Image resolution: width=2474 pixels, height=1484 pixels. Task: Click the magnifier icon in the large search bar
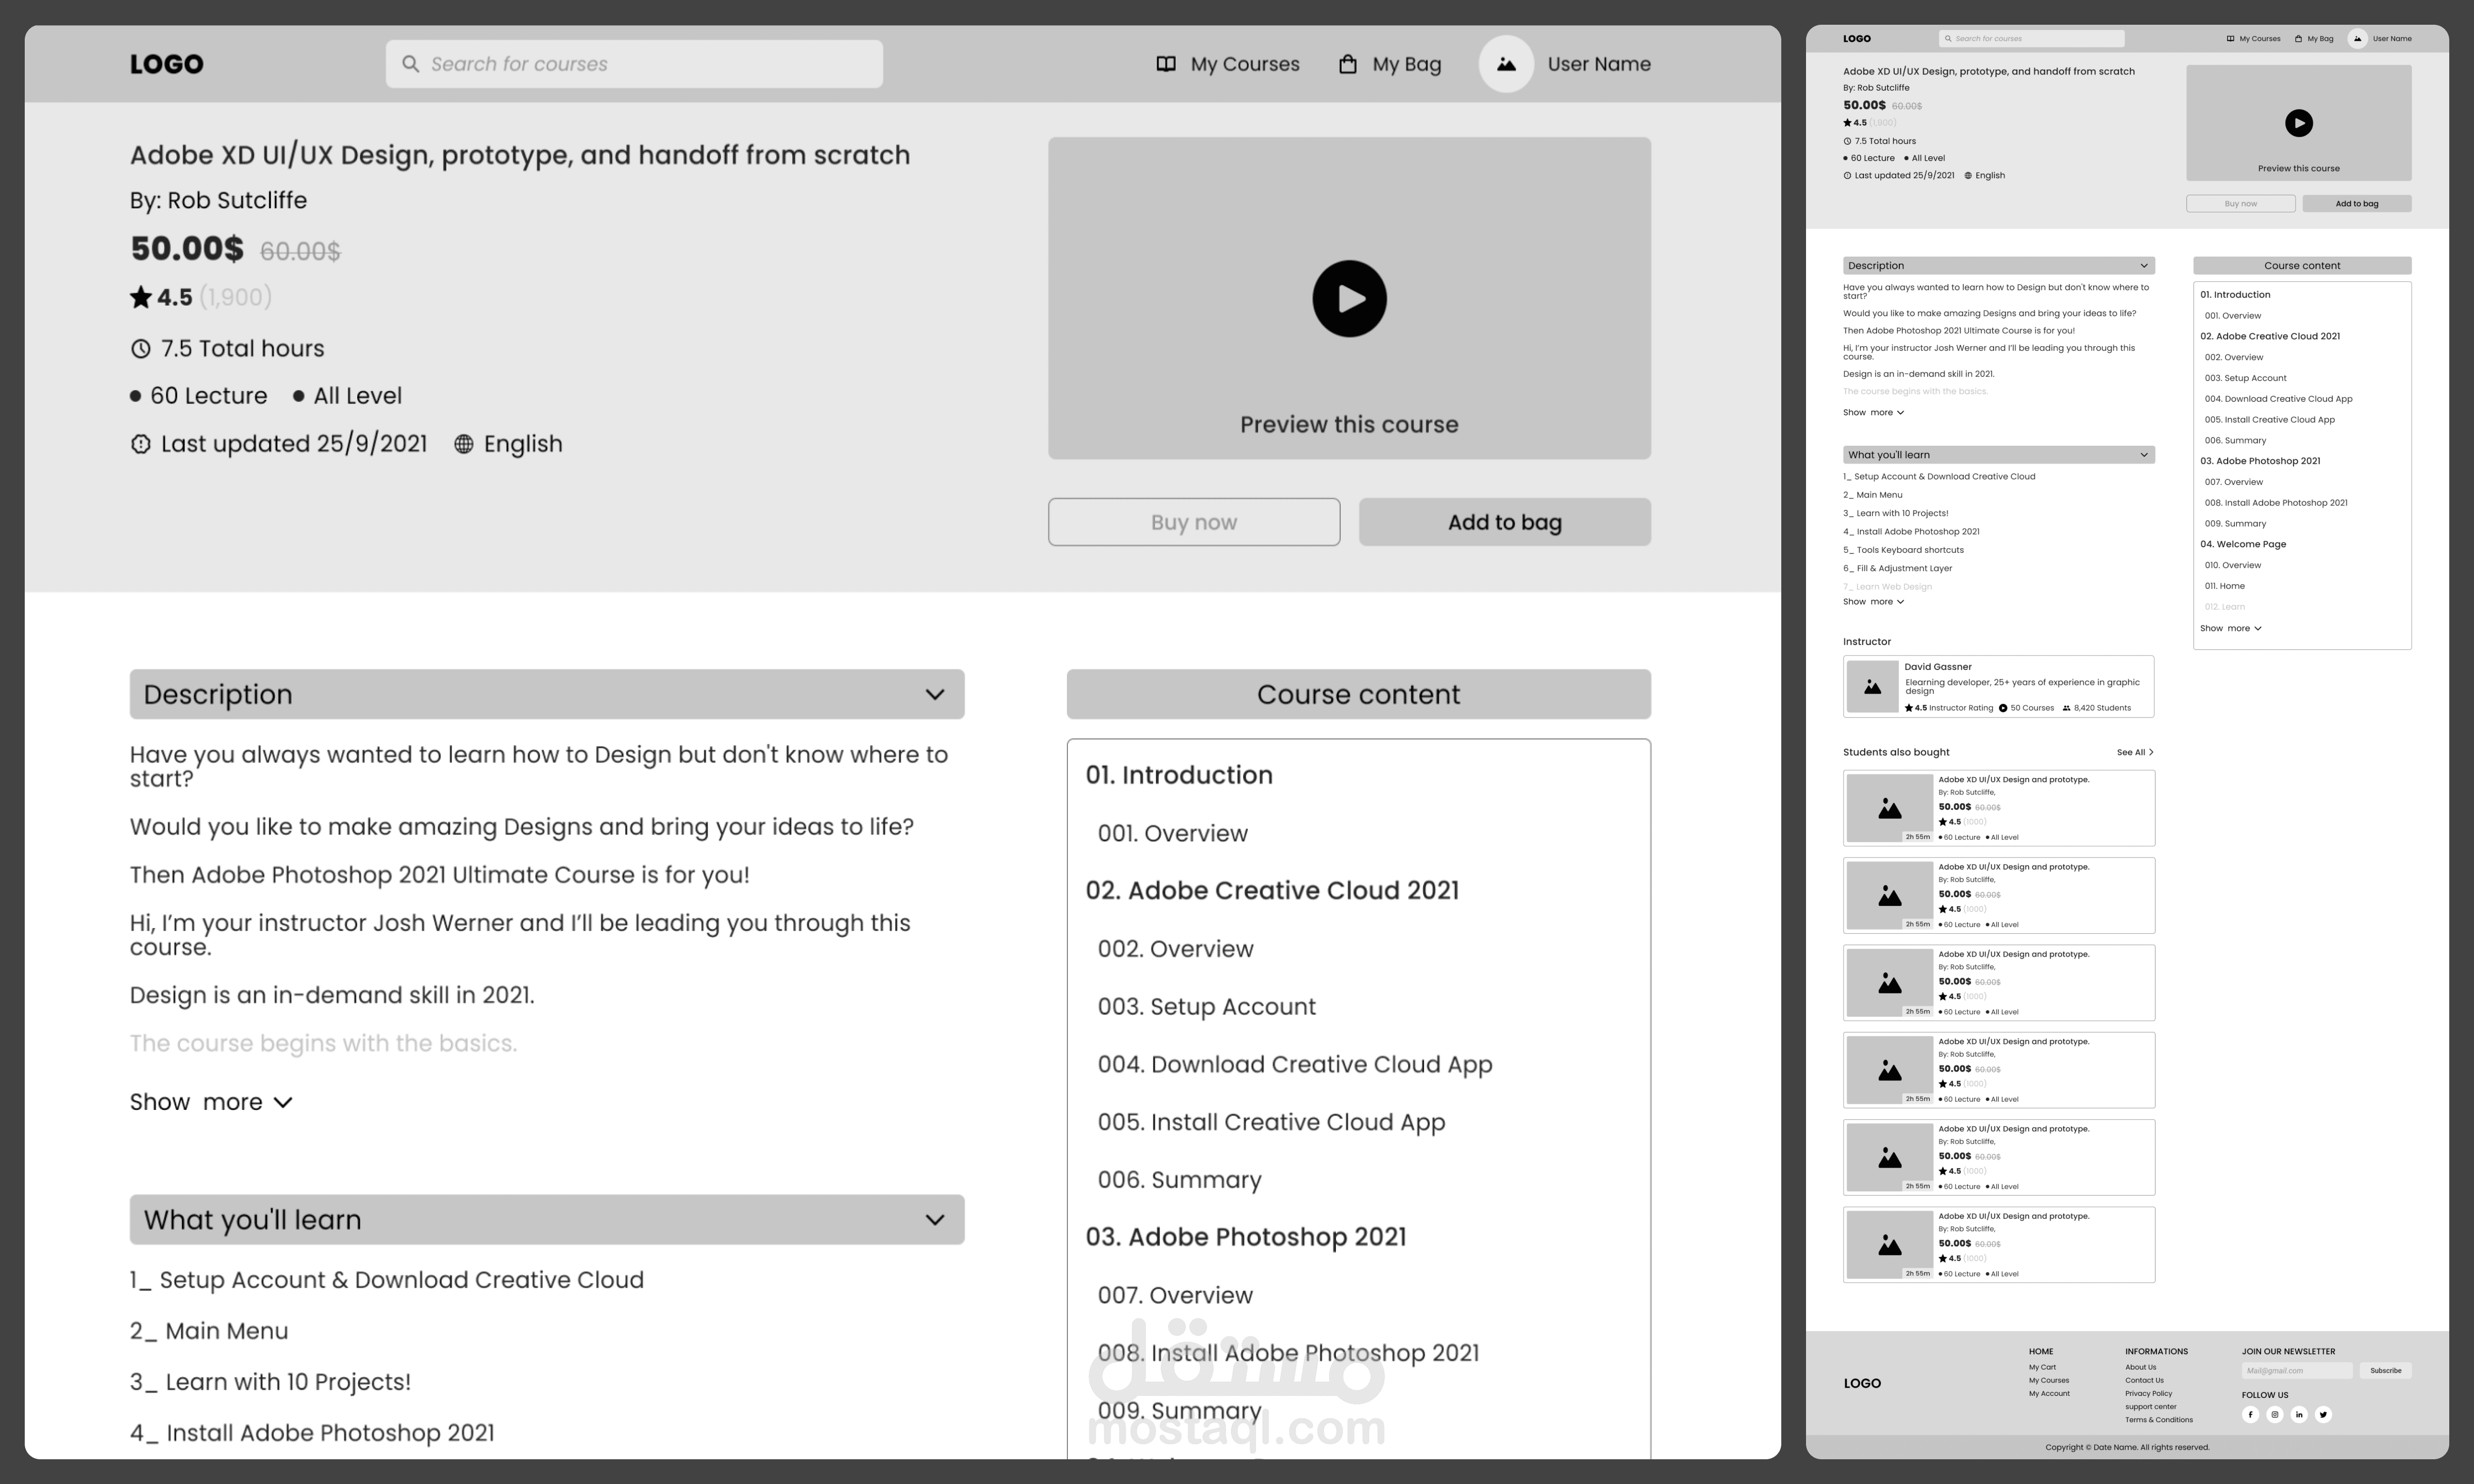click(x=410, y=64)
